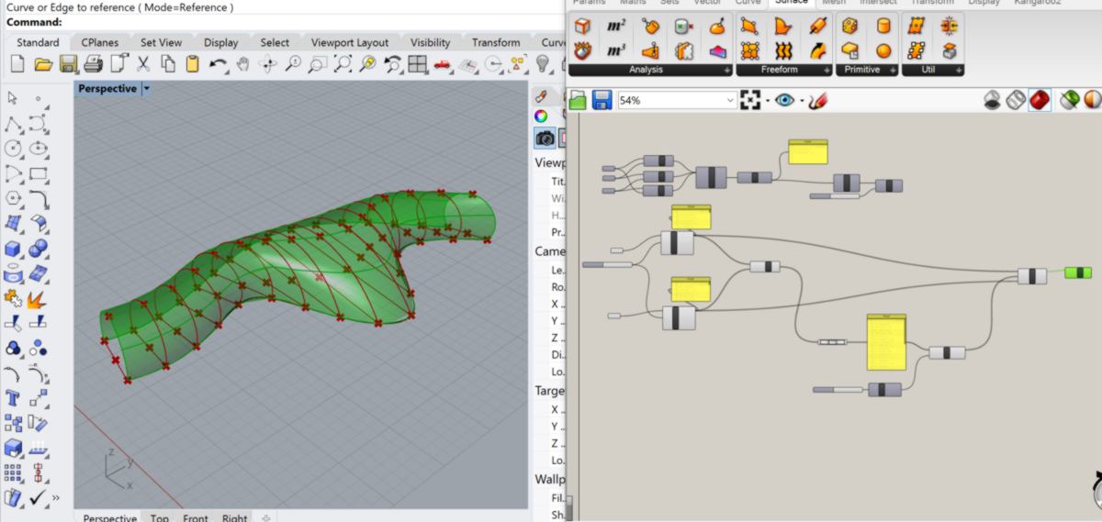The width and height of the screenshot is (1102, 522).
Task: Click the Grasshopper Volume m³ component icon
Action: point(616,50)
